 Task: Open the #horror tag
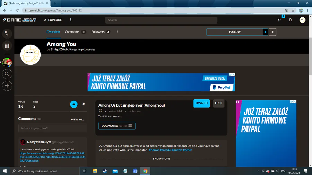154,150
